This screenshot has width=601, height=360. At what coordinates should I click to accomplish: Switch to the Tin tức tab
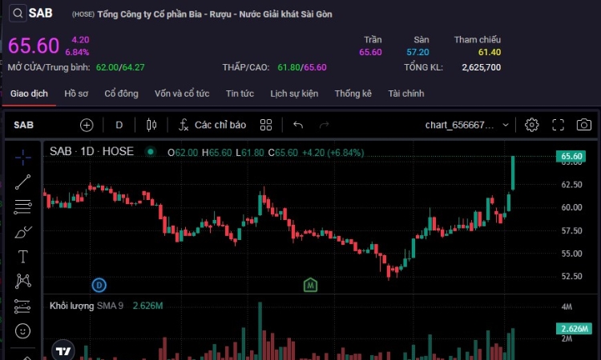[240, 94]
